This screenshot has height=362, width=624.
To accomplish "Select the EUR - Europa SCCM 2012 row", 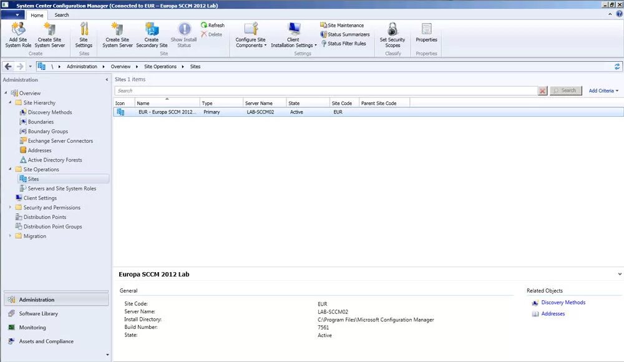I will pyautogui.click(x=369, y=112).
